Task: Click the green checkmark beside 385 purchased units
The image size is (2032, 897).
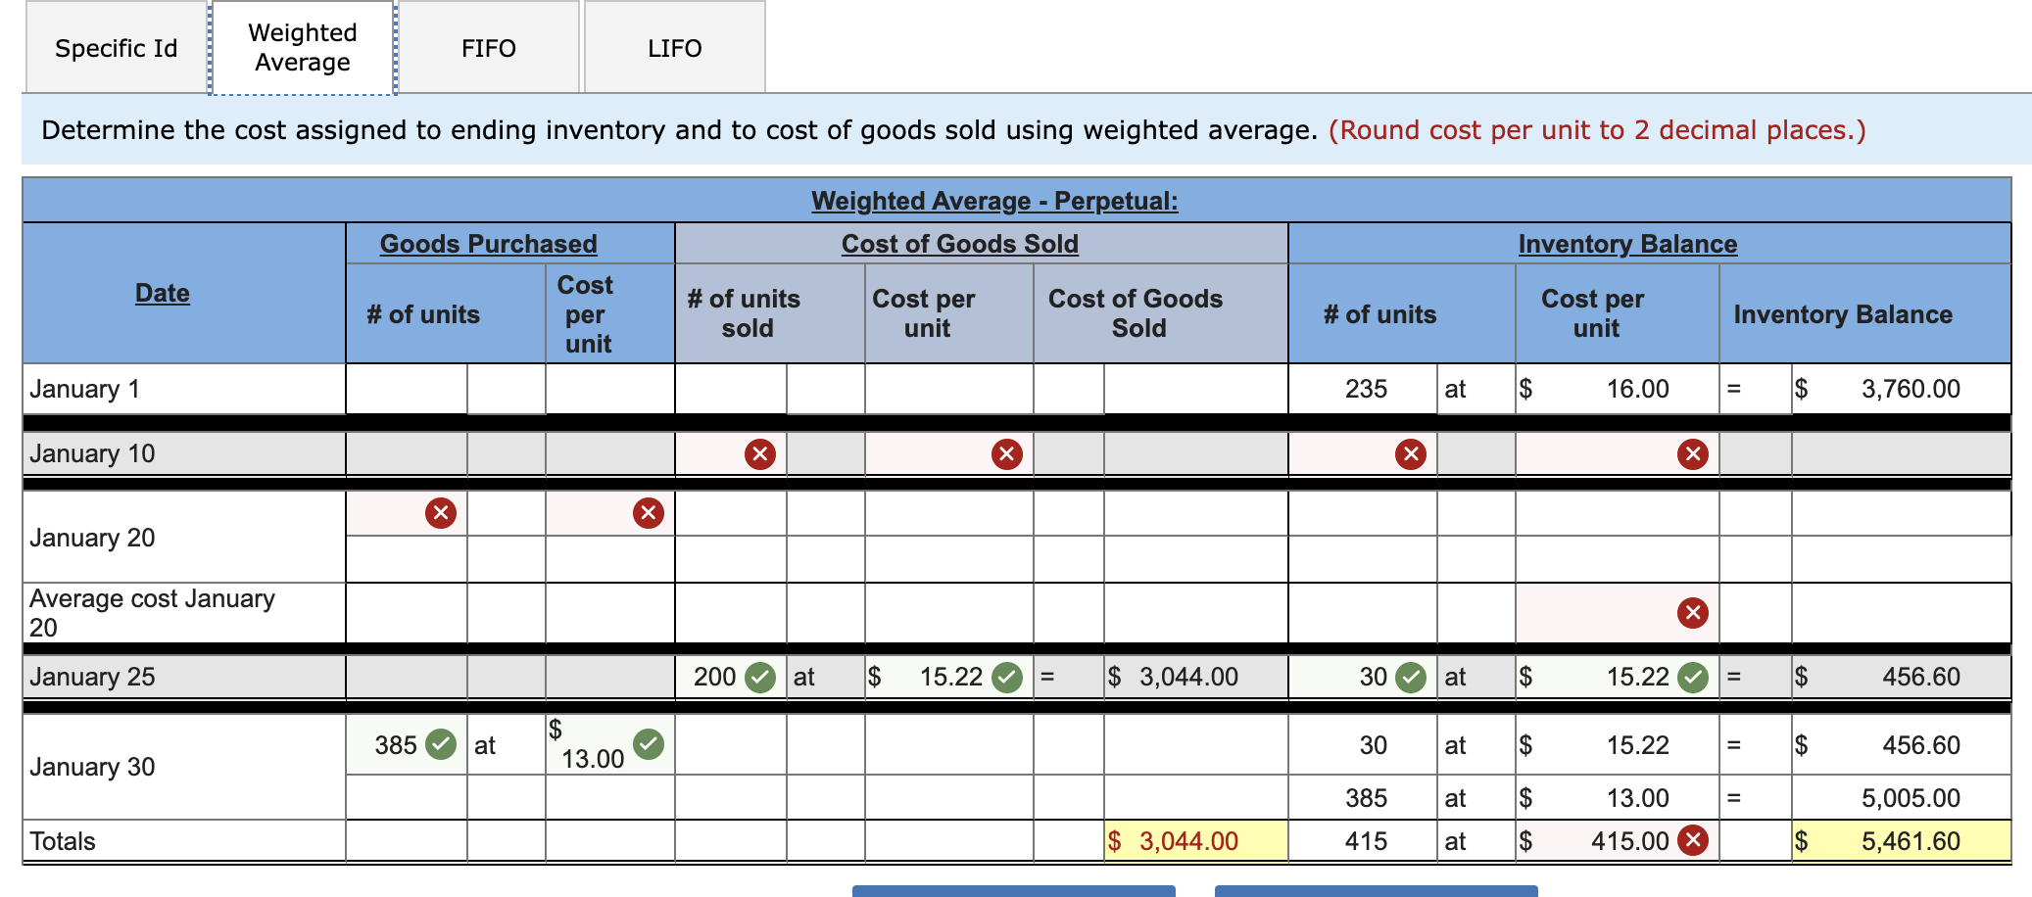Action: tap(440, 742)
